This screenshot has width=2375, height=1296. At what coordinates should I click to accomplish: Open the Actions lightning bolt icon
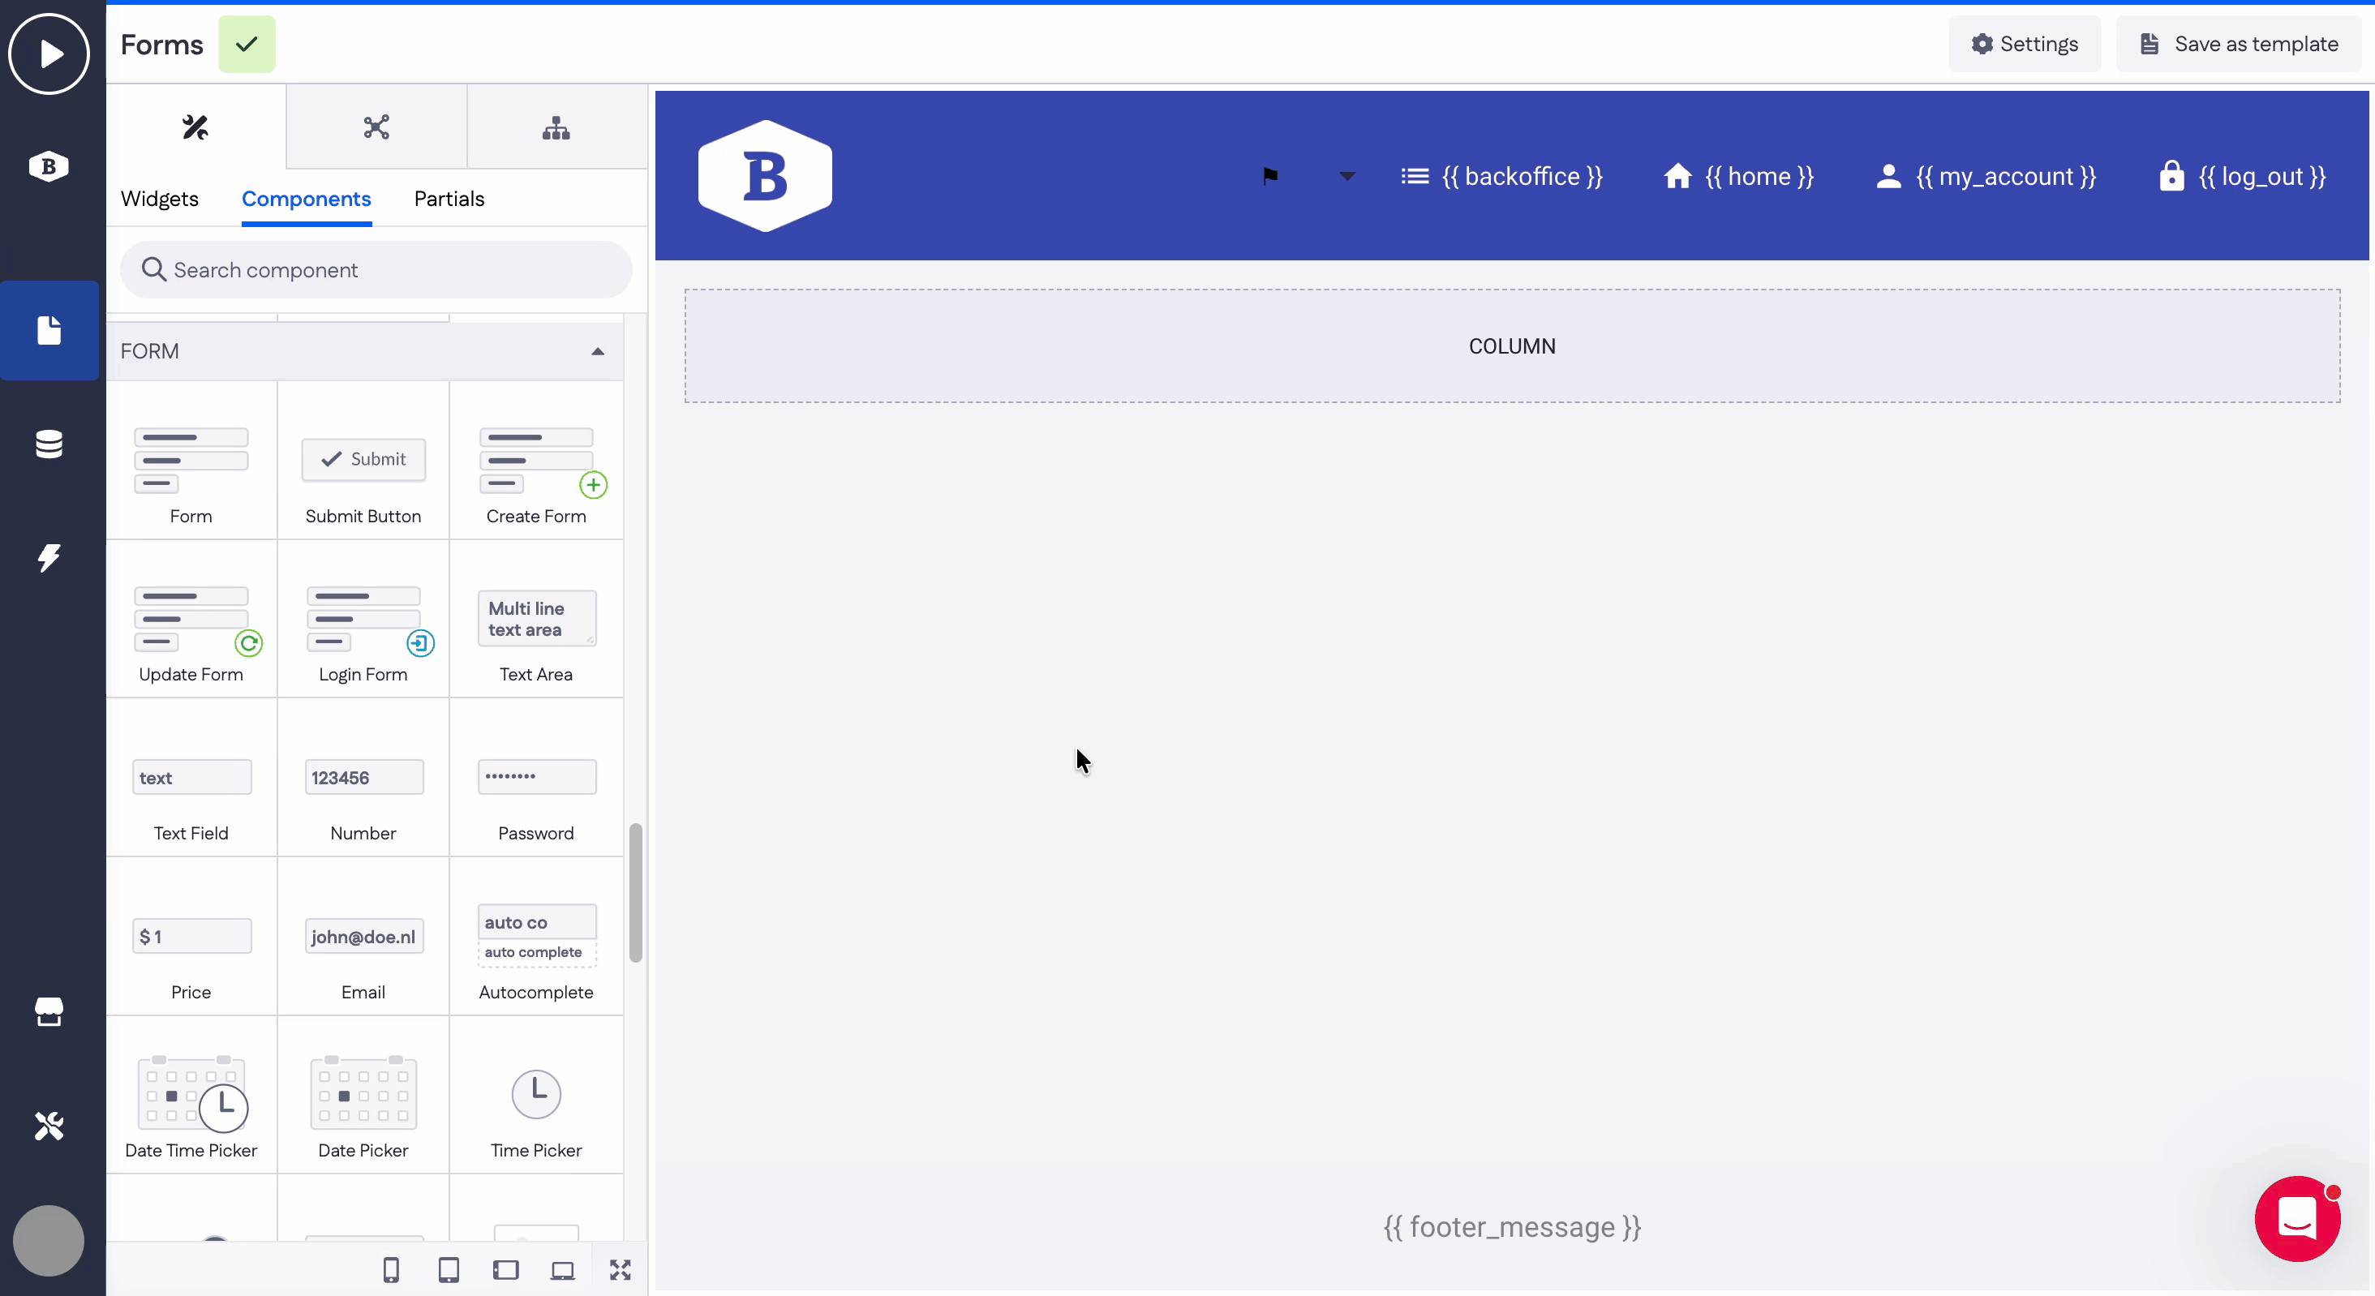pos(49,556)
